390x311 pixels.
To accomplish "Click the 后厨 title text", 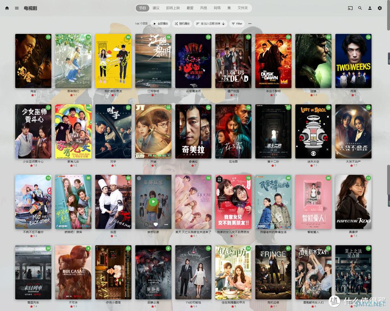I will tap(113, 232).
